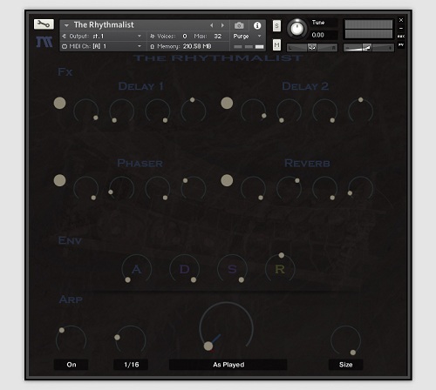Toggle Phaser effect on/off
The width and height of the screenshot is (436, 390).
coord(59,180)
